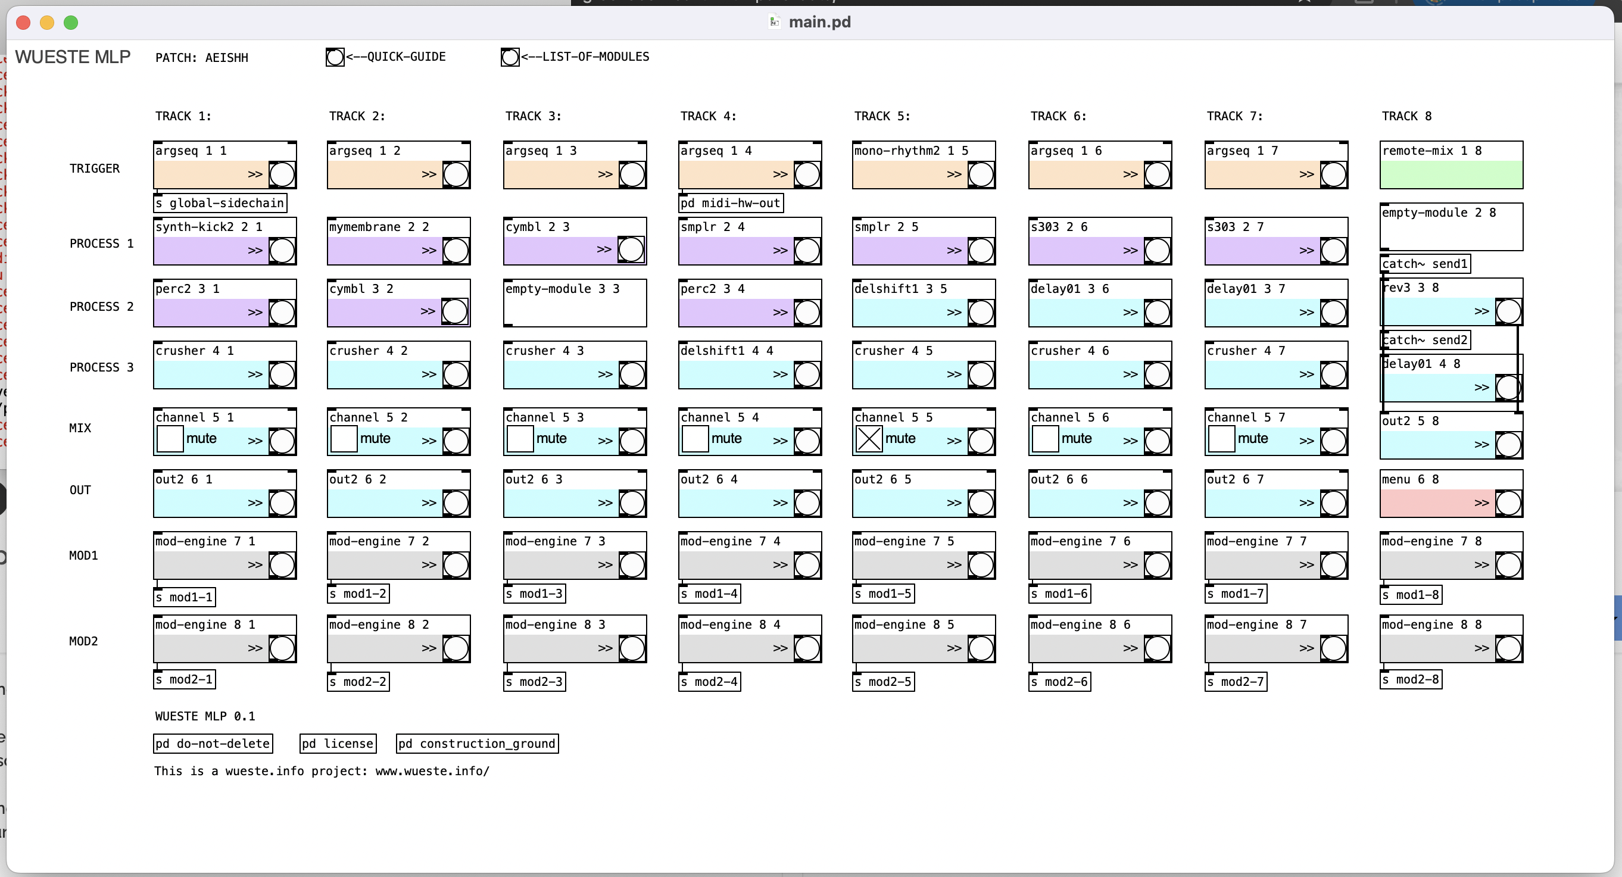Click the PATCH: AEISHH label
This screenshot has height=877, width=1622.
coord(201,58)
